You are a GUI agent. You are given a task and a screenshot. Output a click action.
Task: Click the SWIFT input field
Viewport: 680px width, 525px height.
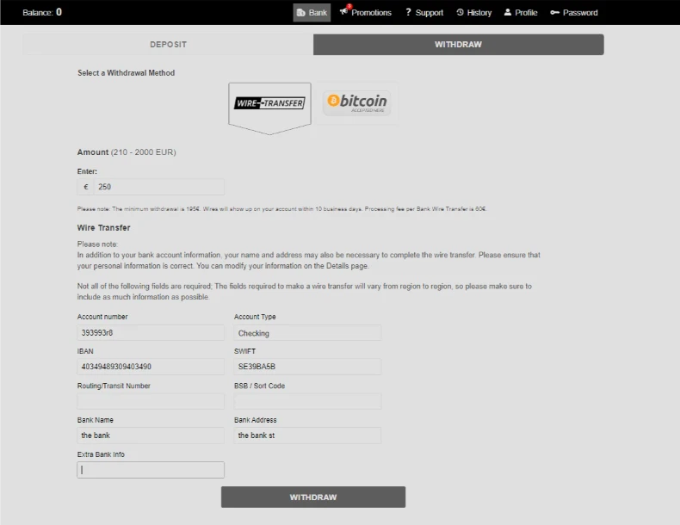(307, 367)
